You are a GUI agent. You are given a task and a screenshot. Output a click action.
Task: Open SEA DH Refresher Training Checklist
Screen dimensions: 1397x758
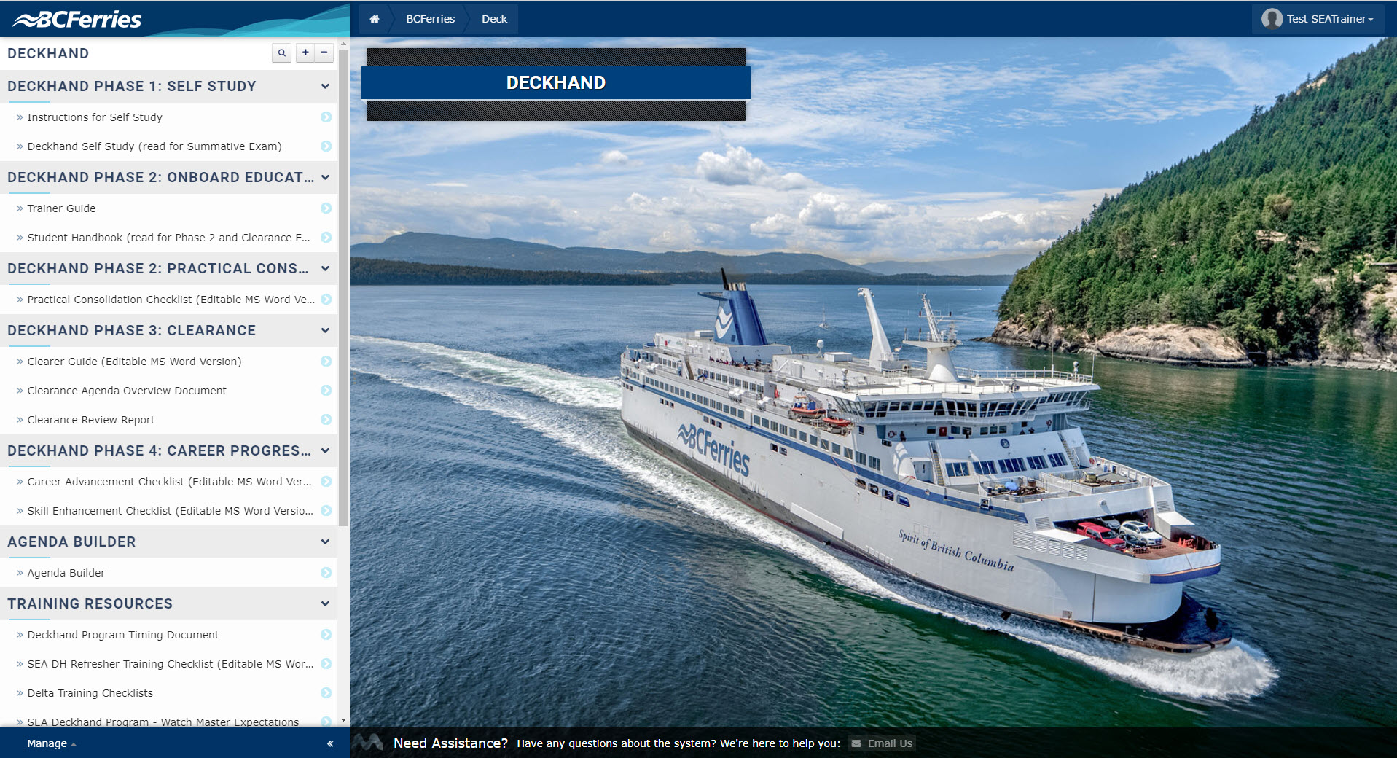click(x=171, y=664)
